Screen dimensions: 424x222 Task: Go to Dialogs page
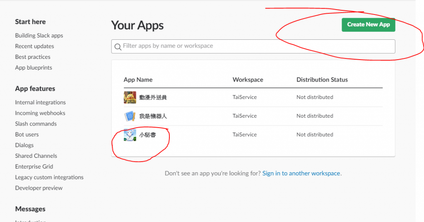click(24, 145)
